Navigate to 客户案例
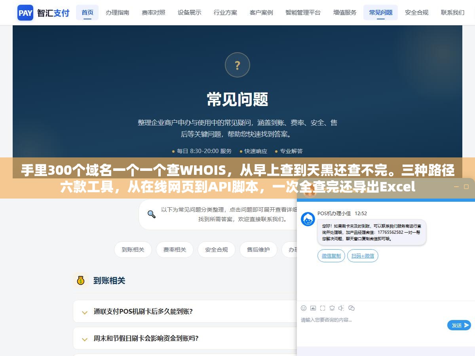Viewport: 475px width, 356px height. tap(261, 13)
